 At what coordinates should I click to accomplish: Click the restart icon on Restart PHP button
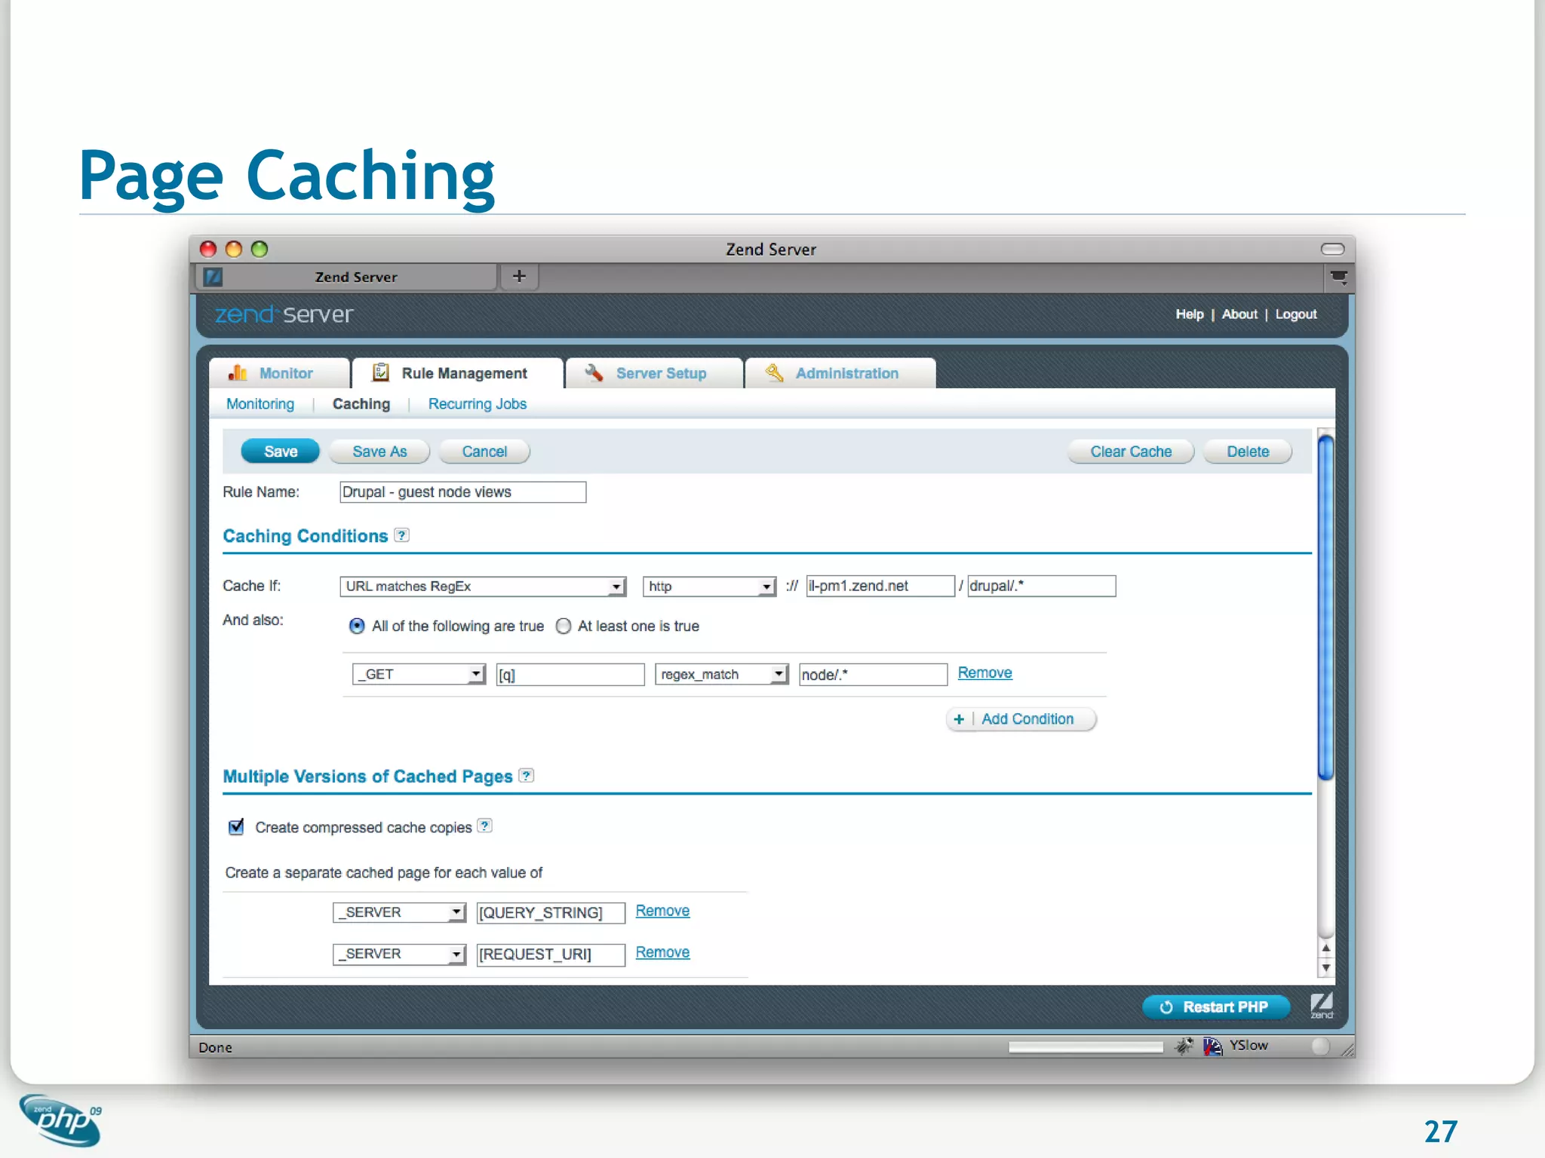1166,1007
